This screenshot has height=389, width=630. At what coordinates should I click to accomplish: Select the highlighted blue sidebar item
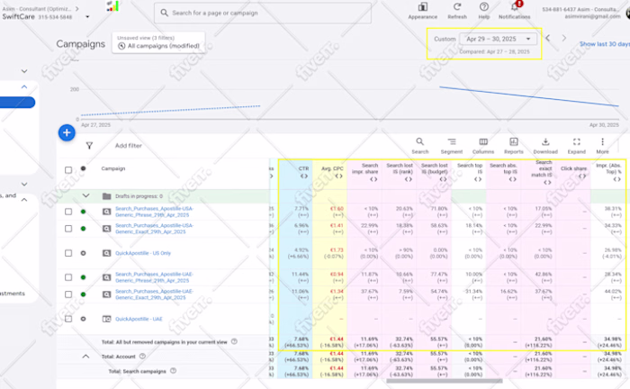point(18,103)
